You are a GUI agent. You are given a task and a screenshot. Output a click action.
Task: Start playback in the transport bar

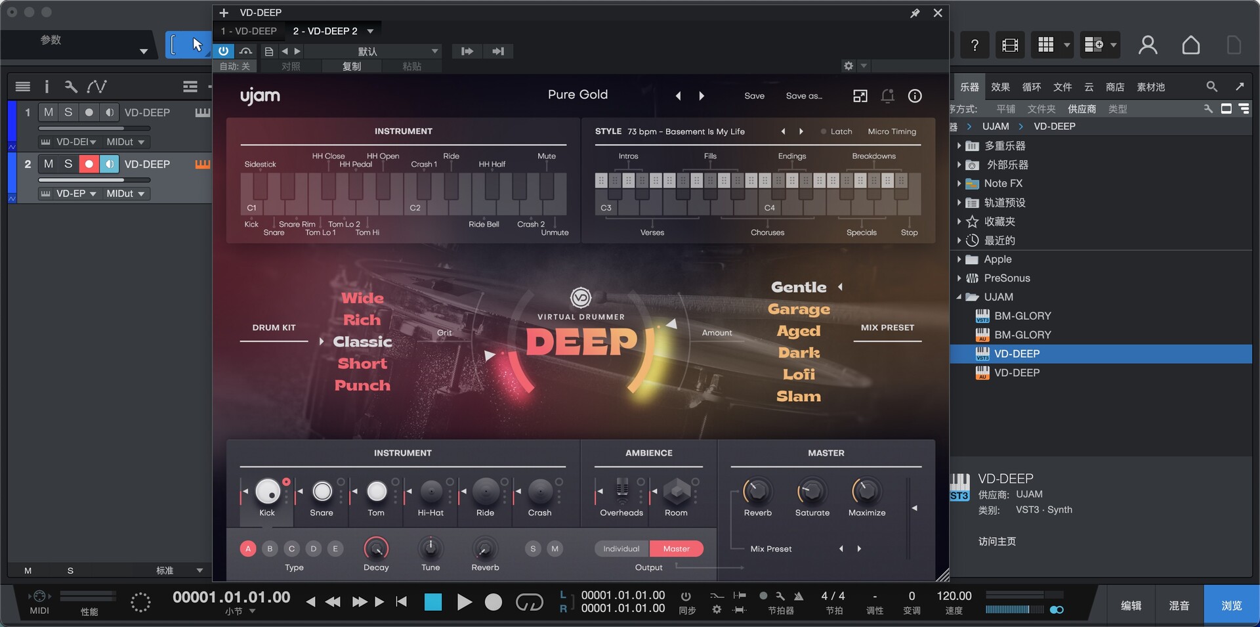click(464, 602)
